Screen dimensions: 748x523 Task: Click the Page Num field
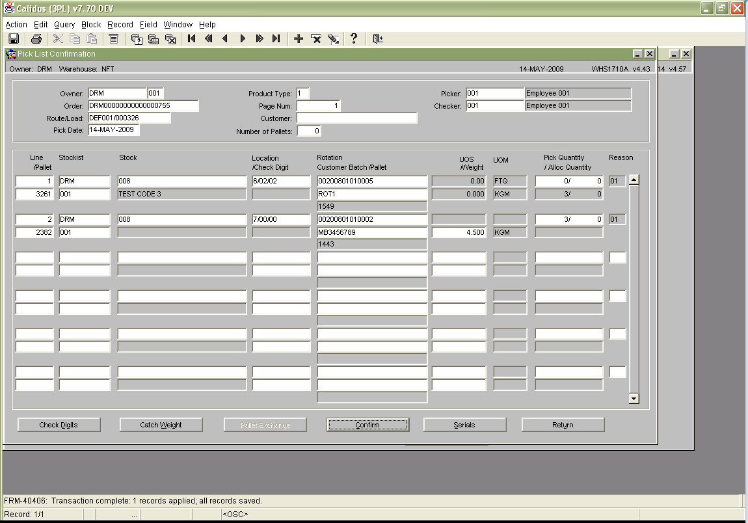(318, 106)
